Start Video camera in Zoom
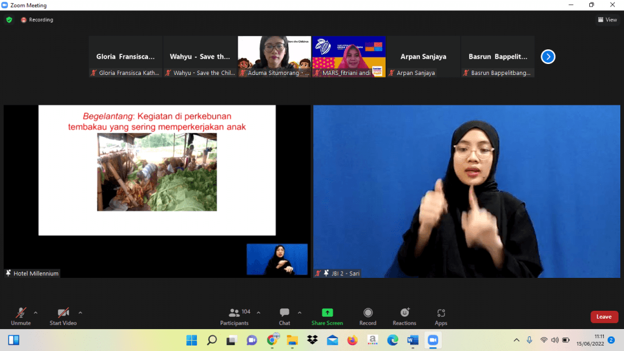Screen dimensions: 624x351 pyautogui.click(x=63, y=316)
